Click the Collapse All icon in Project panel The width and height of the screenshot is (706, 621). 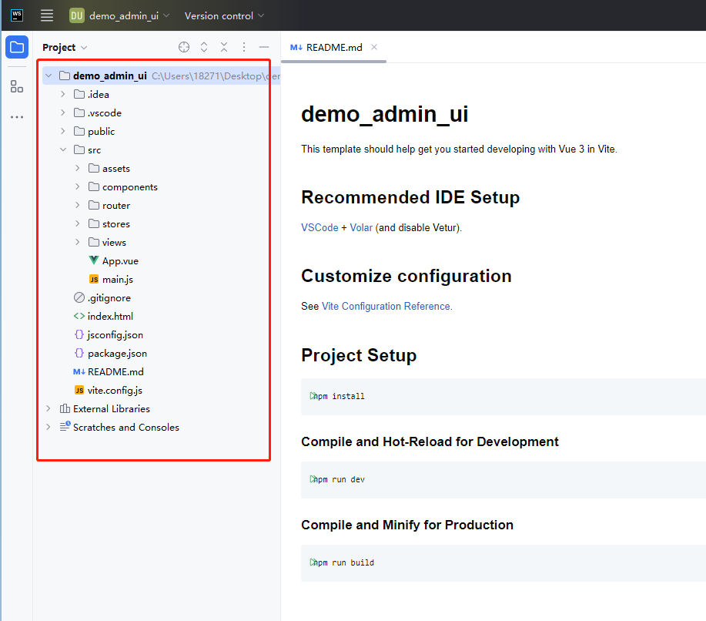(224, 47)
